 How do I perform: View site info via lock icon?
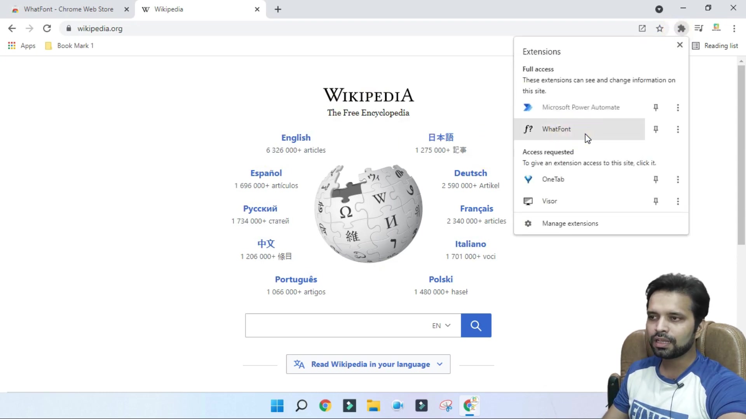[69, 28]
